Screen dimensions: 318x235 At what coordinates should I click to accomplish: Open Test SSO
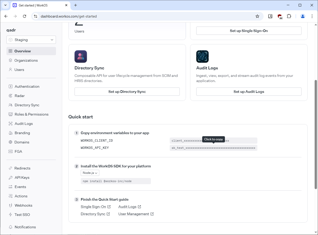coord(22,214)
